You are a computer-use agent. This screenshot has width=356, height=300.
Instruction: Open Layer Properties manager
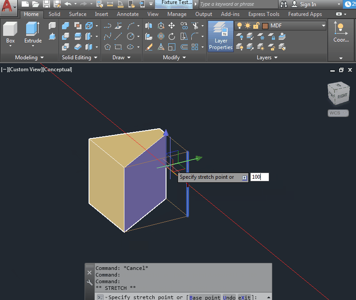(x=221, y=36)
